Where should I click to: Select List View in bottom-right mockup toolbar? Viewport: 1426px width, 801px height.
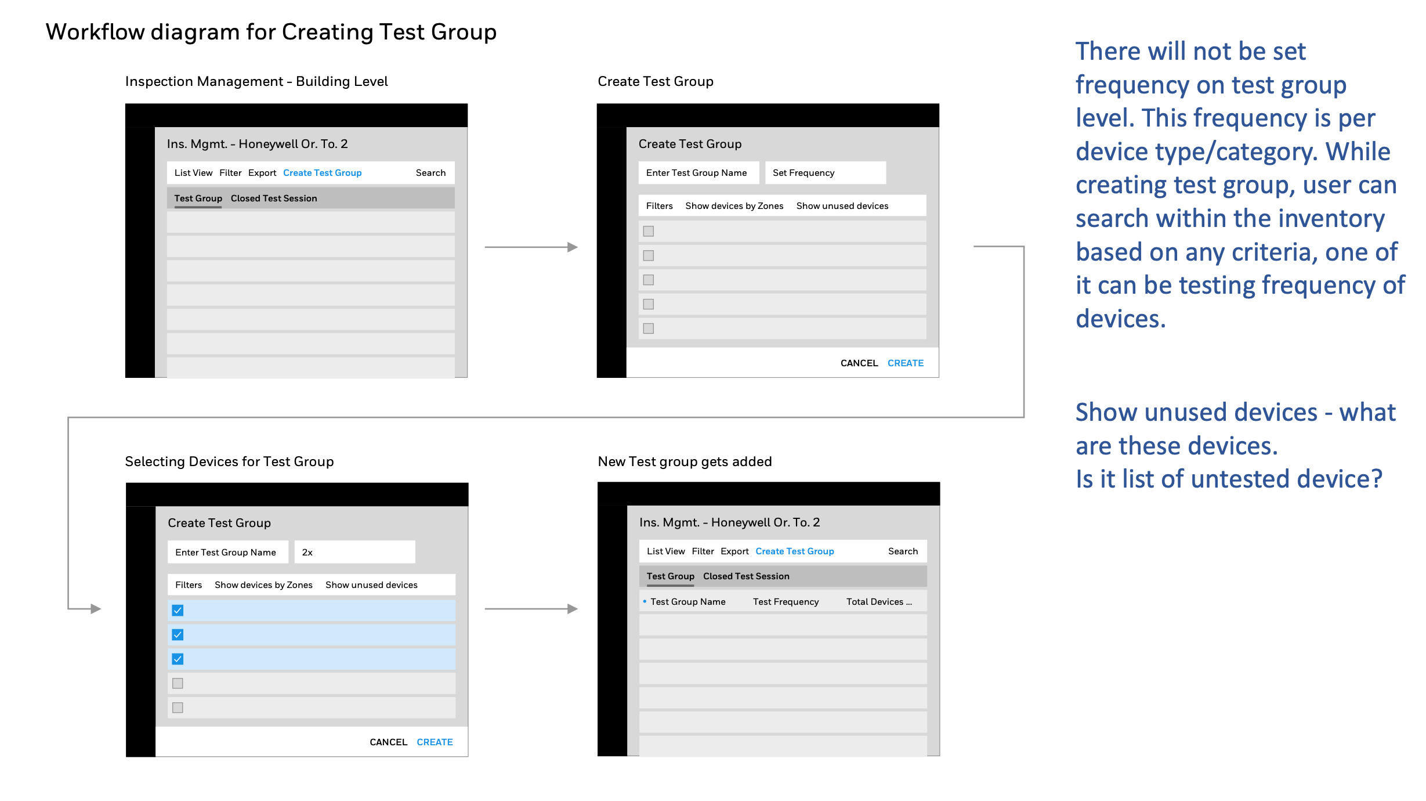(x=665, y=551)
